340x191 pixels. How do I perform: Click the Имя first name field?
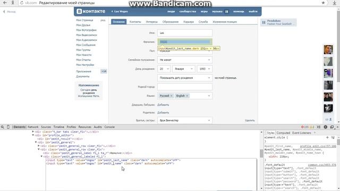pyautogui.click(x=185, y=33)
